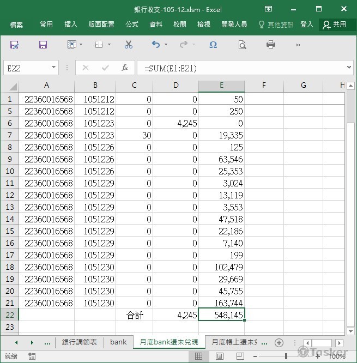Click the 其他資訊 tell-me lightbulb box
357x363 pixels.
tap(276, 25)
